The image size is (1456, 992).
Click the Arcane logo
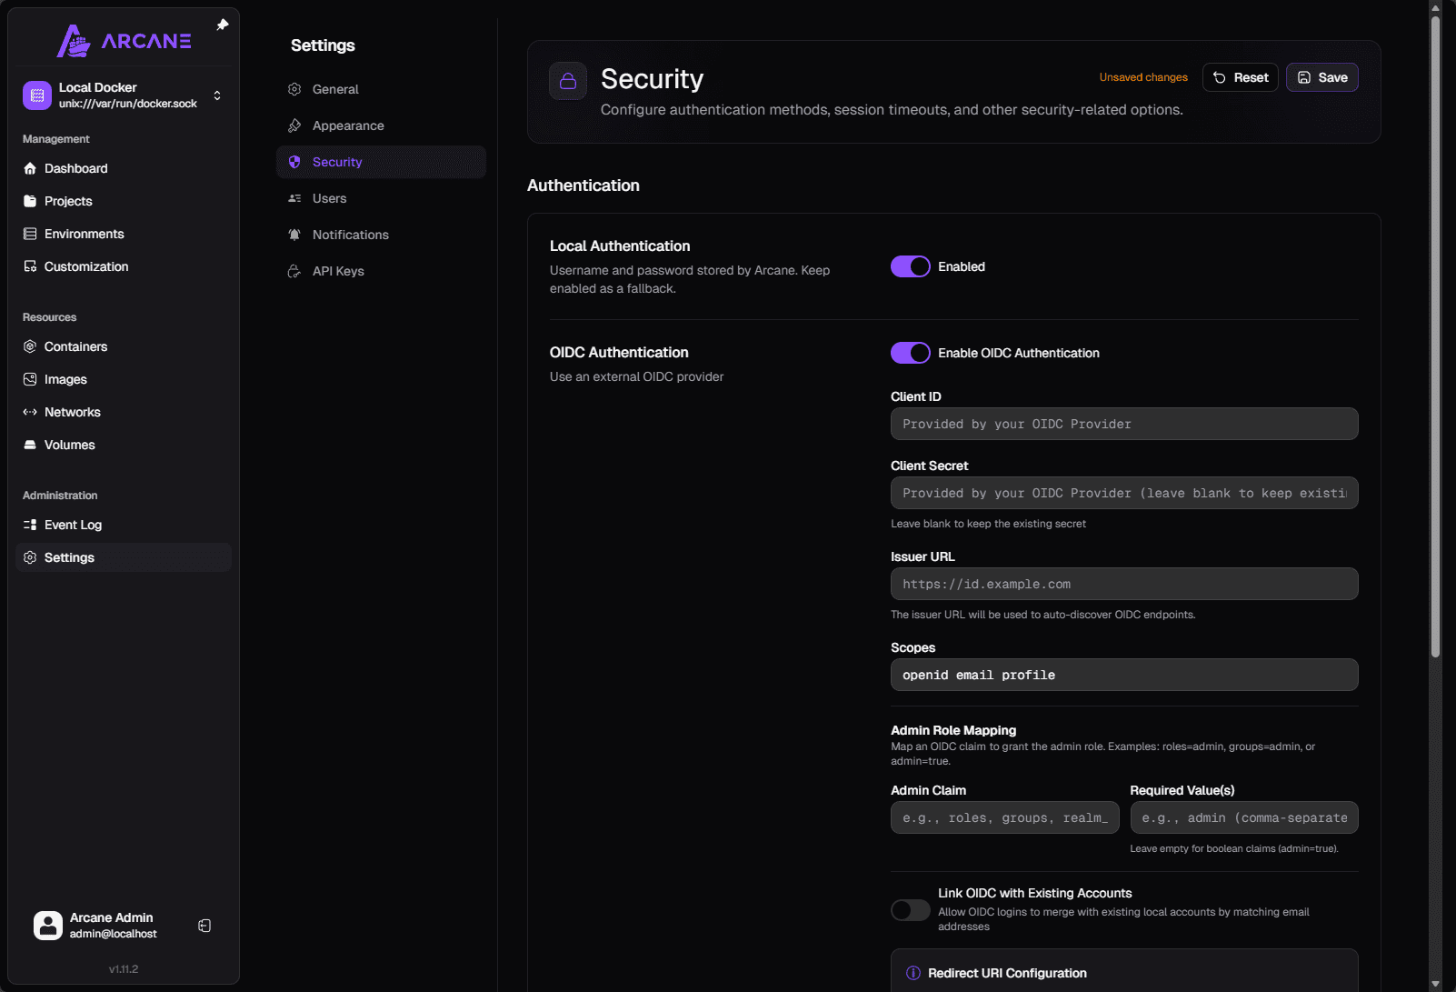(x=123, y=40)
